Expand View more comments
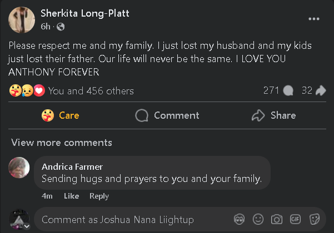 pyautogui.click(x=62, y=143)
